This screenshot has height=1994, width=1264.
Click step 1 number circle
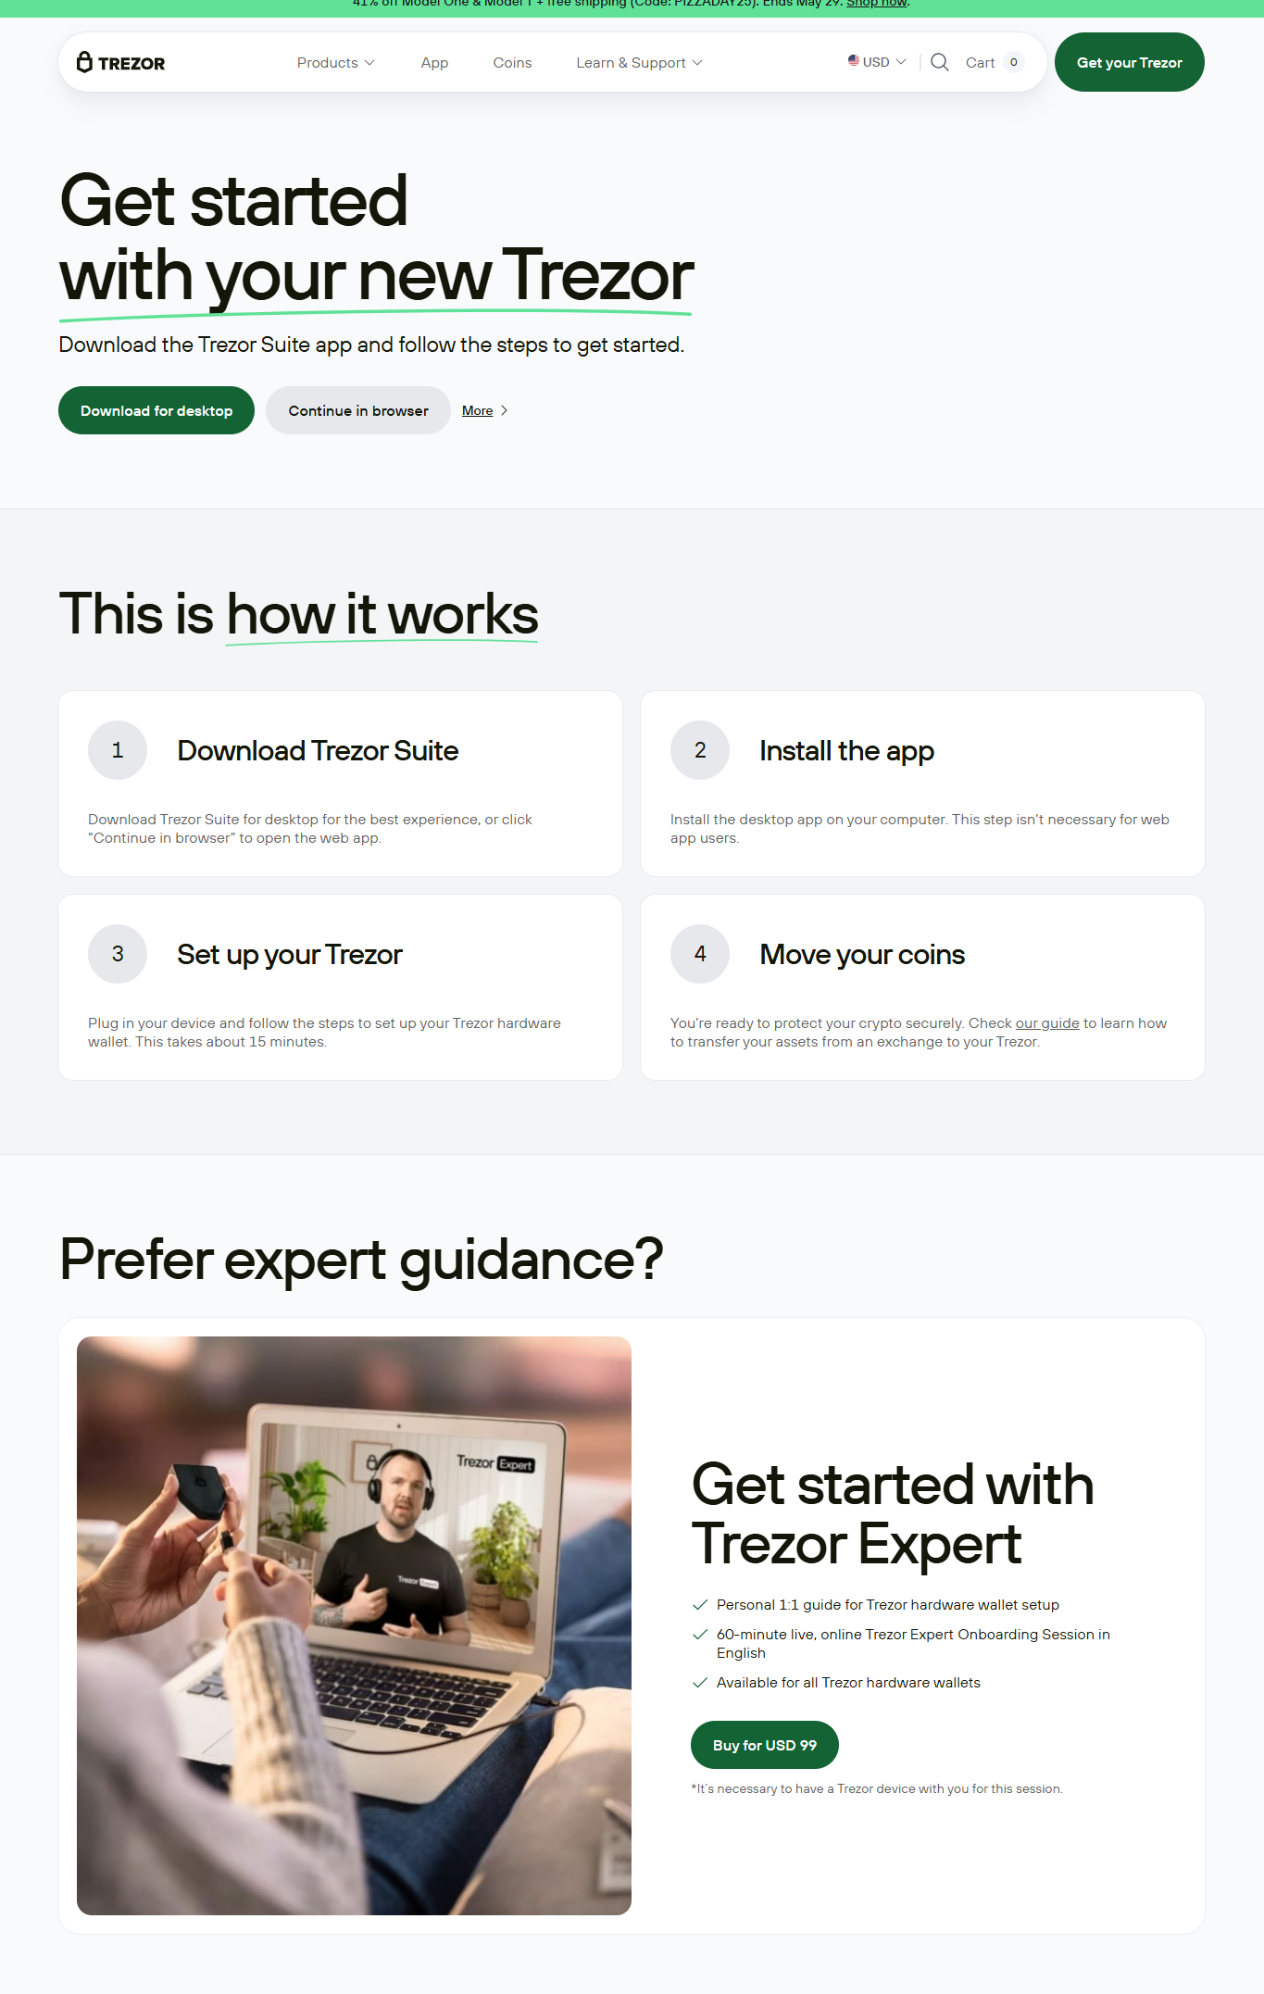click(x=118, y=750)
